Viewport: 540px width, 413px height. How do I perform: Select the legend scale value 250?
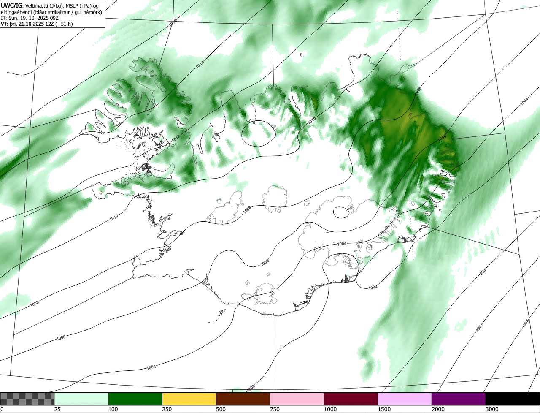pos(167,409)
